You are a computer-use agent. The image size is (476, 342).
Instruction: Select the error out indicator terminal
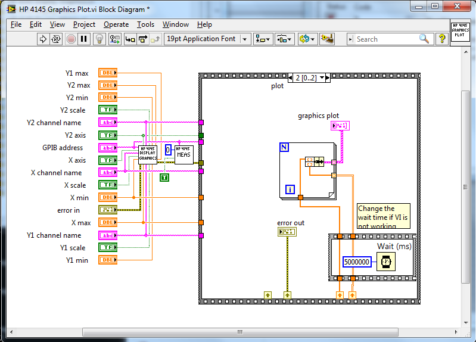click(287, 232)
